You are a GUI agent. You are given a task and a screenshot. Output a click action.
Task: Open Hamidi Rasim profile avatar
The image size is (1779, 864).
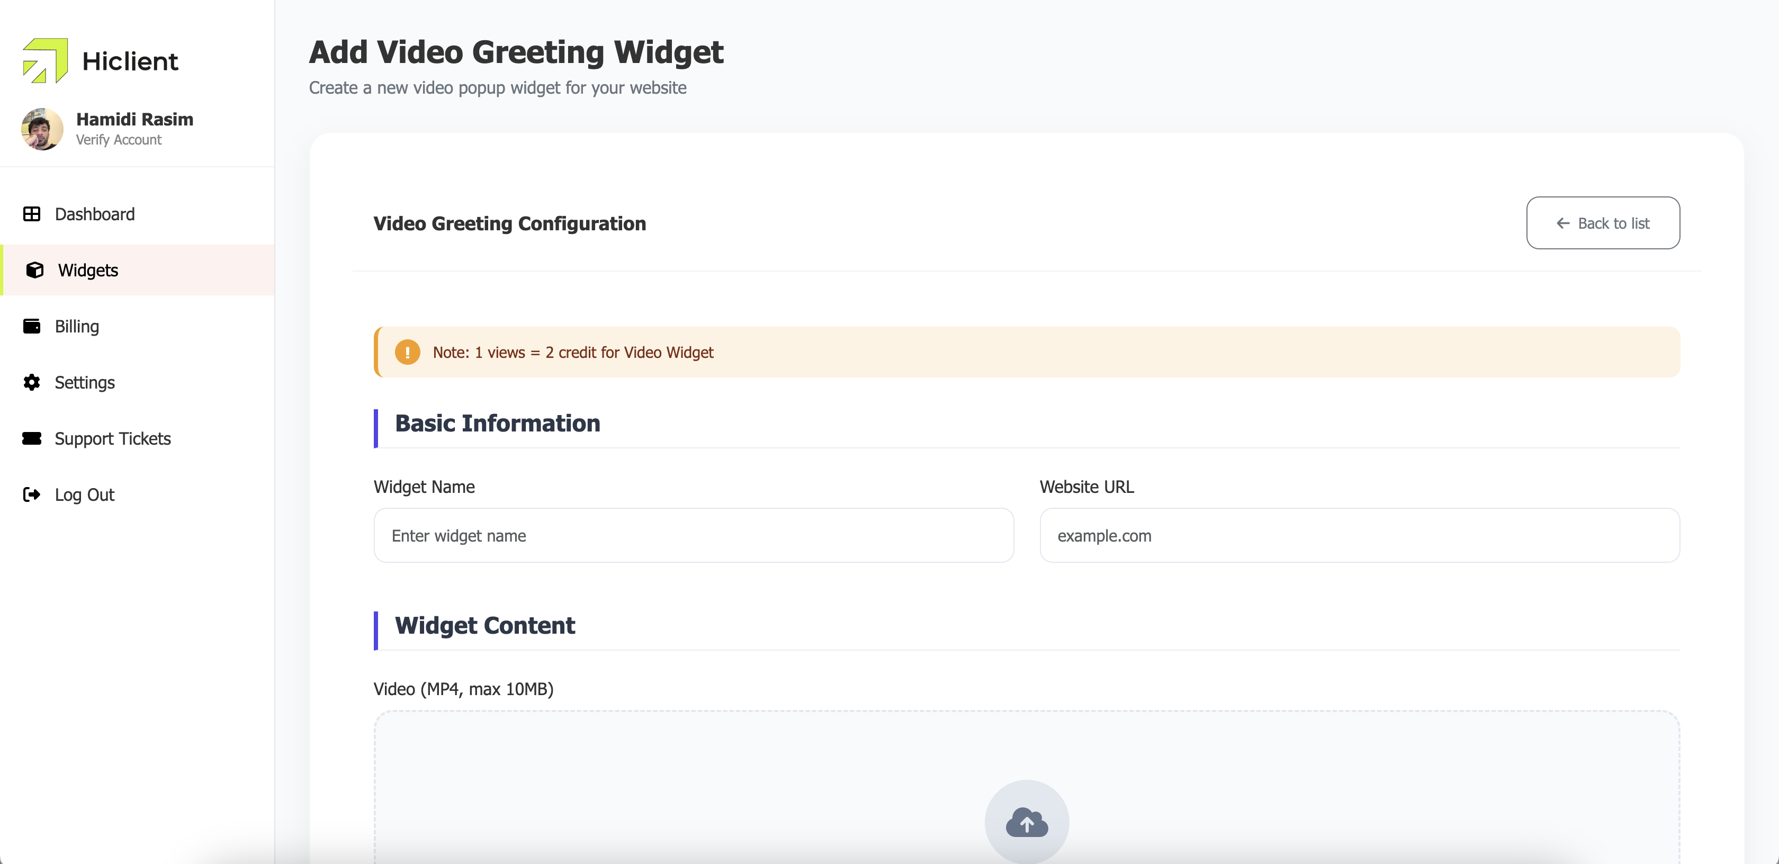pyautogui.click(x=42, y=129)
